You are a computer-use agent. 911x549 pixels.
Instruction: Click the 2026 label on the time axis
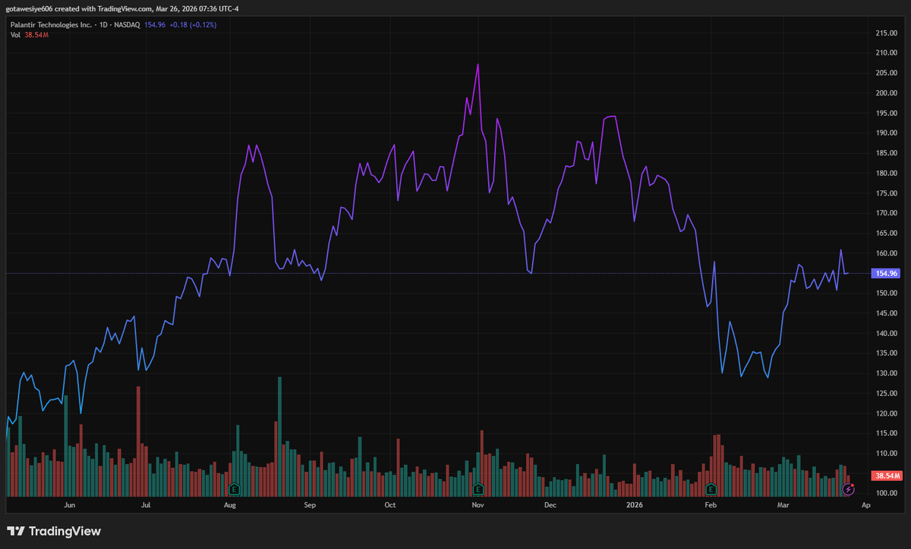click(635, 504)
